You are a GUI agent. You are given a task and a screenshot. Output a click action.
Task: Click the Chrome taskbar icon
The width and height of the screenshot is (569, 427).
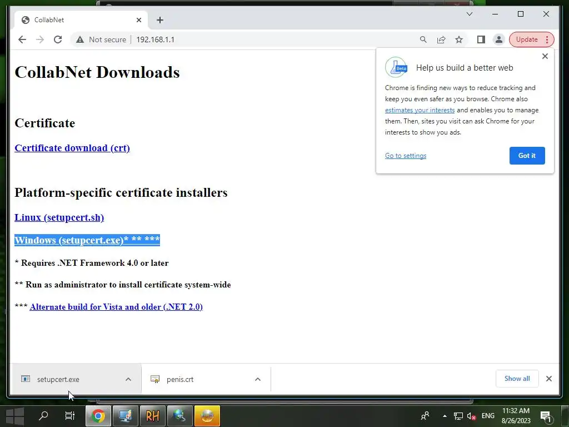[98, 416]
